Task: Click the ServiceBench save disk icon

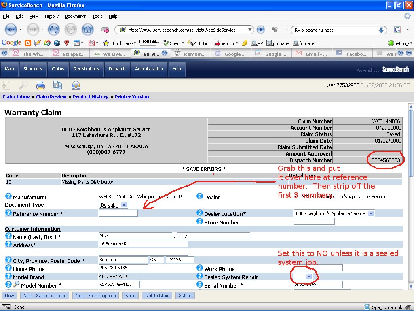Action: [76, 85]
